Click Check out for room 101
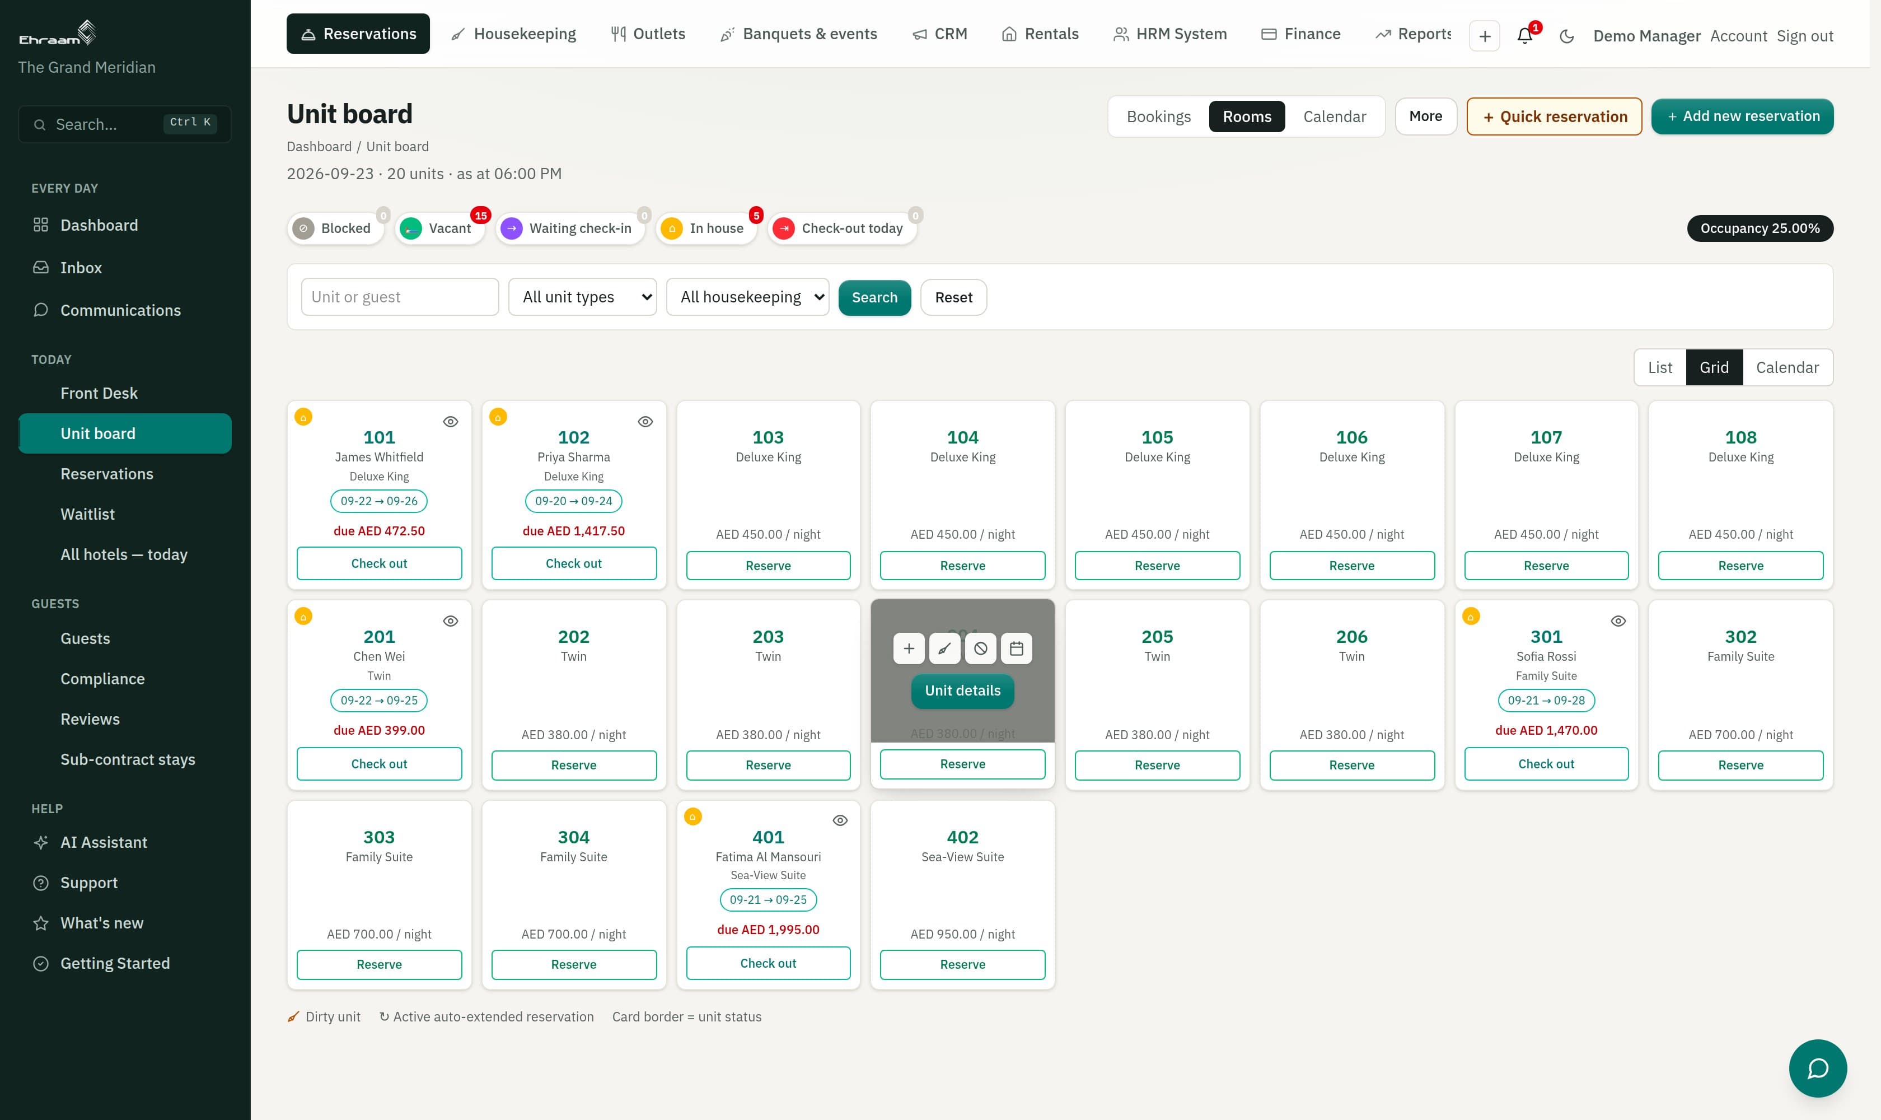1881x1120 pixels. [x=379, y=563]
